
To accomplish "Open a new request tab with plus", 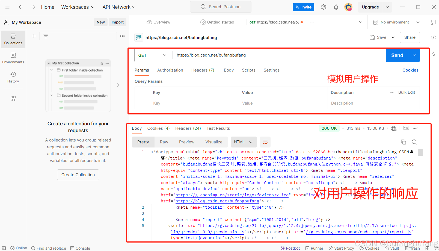I will coord(312,22).
